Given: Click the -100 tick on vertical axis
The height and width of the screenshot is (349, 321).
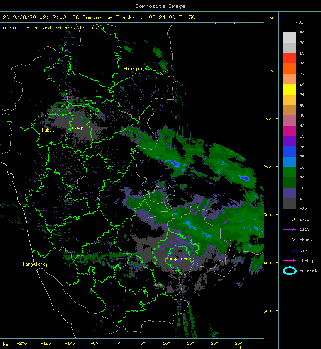Looking at the screenshot, I should [266, 119].
